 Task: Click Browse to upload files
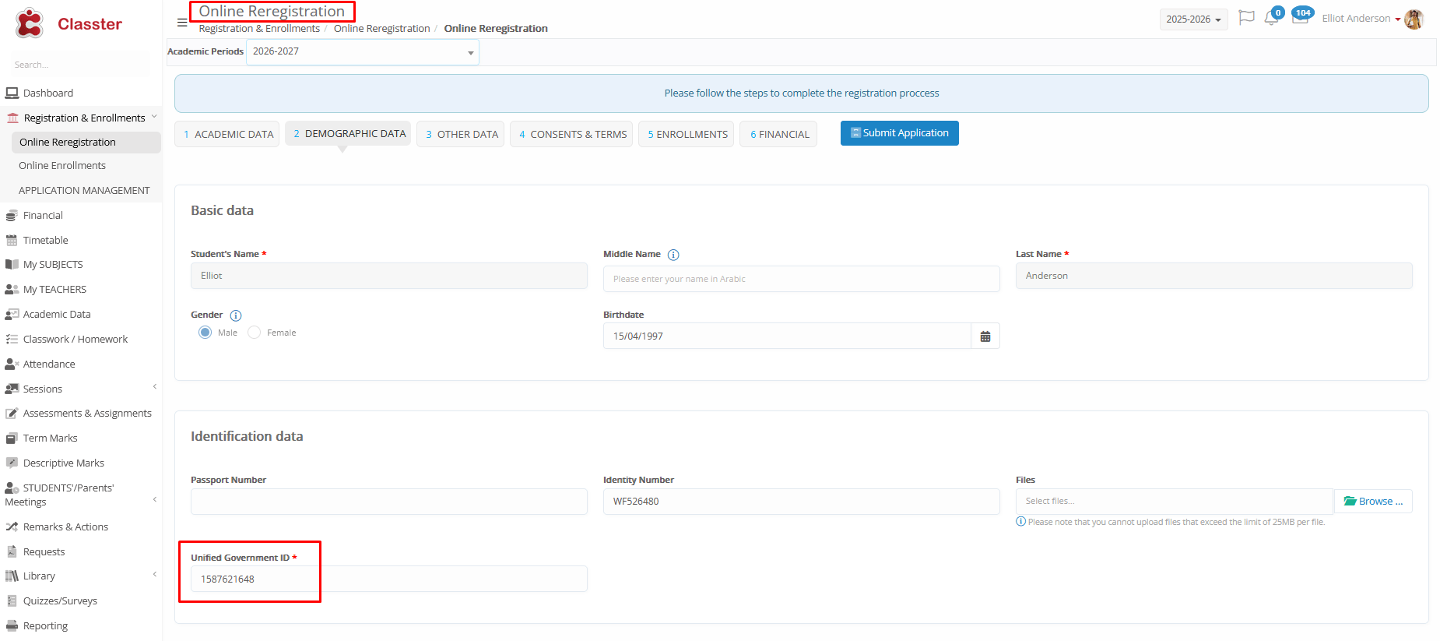point(1373,502)
